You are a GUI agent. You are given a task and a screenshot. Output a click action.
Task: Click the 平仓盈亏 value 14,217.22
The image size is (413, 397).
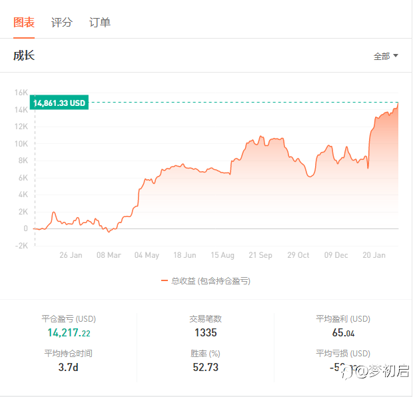(69, 333)
